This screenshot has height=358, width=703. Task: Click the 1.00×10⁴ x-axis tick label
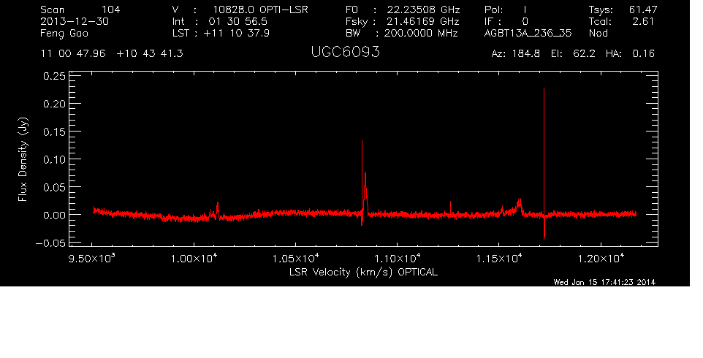[x=194, y=258]
